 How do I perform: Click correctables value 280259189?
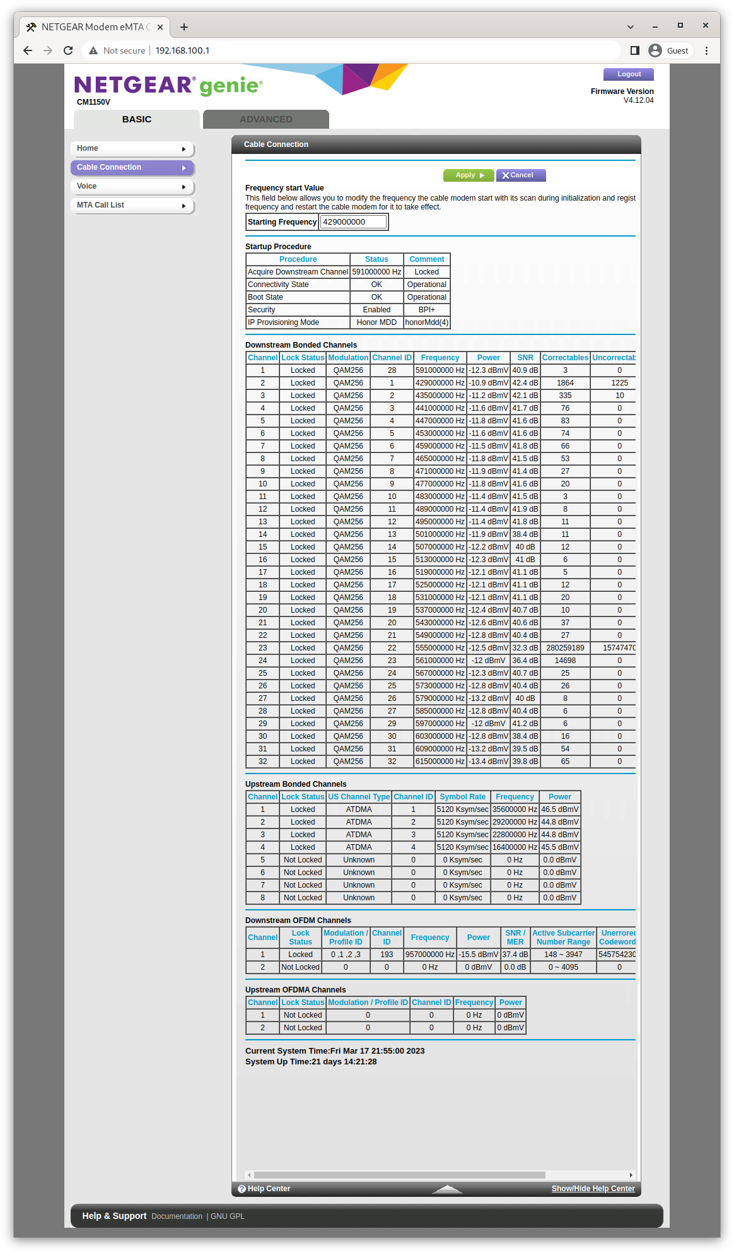(x=565, y=648)
